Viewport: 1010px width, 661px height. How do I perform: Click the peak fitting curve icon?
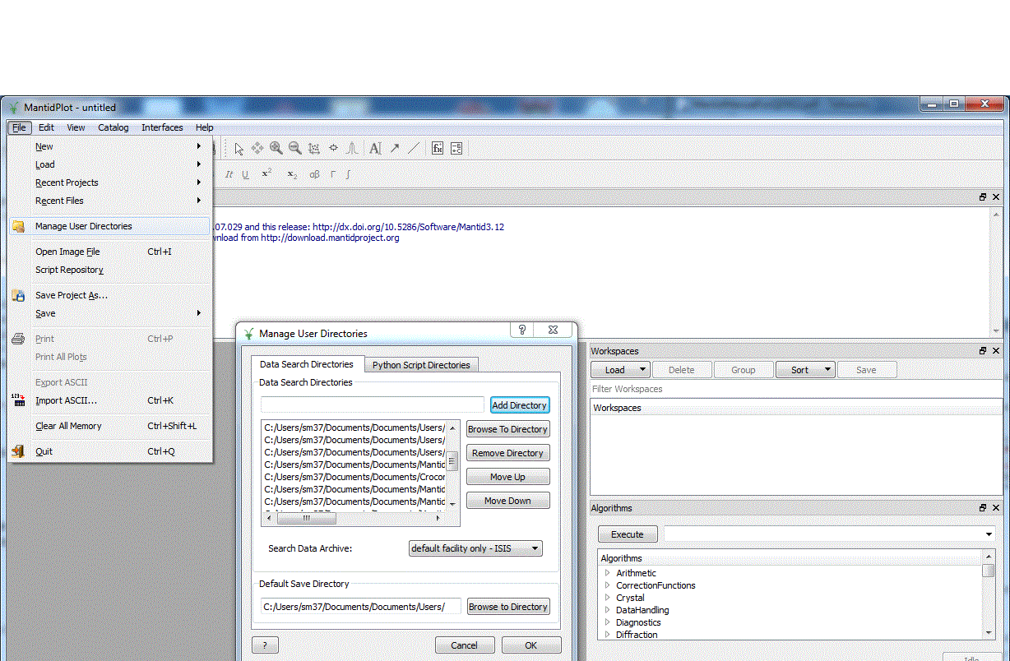click(x=352, y=149)
